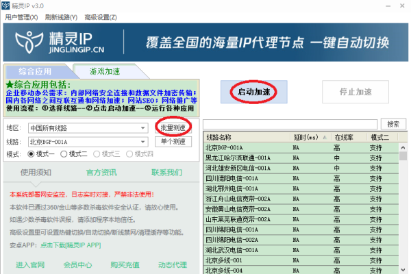Select route row 北京BGP-001A in the list

click(x=301, y=148)
